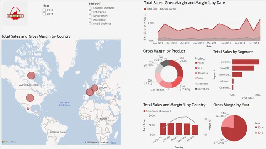This screenshot has height=149, width=266.
Task: Select the United States bubble on map
Action: pyautogui.click(x=30, y=98)
